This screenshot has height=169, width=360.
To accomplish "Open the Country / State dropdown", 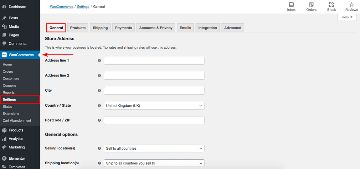I will [x=154, y=106].
